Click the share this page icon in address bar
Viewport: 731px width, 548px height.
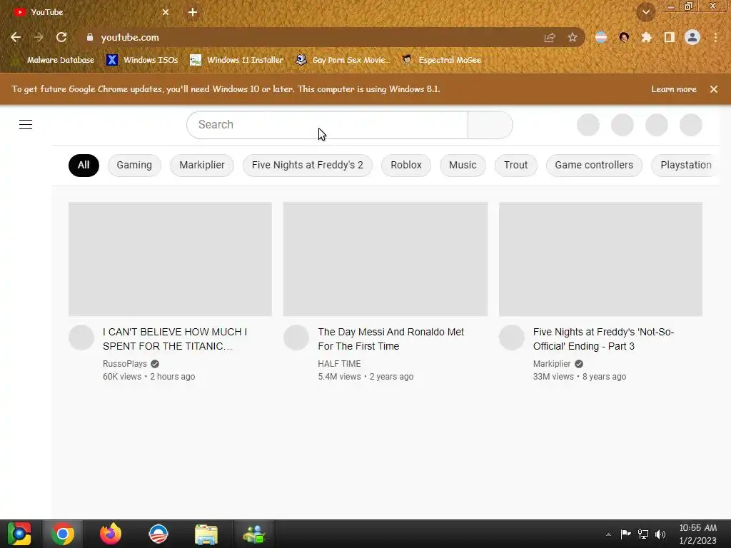pyautogui.click(x=550, y=38)
